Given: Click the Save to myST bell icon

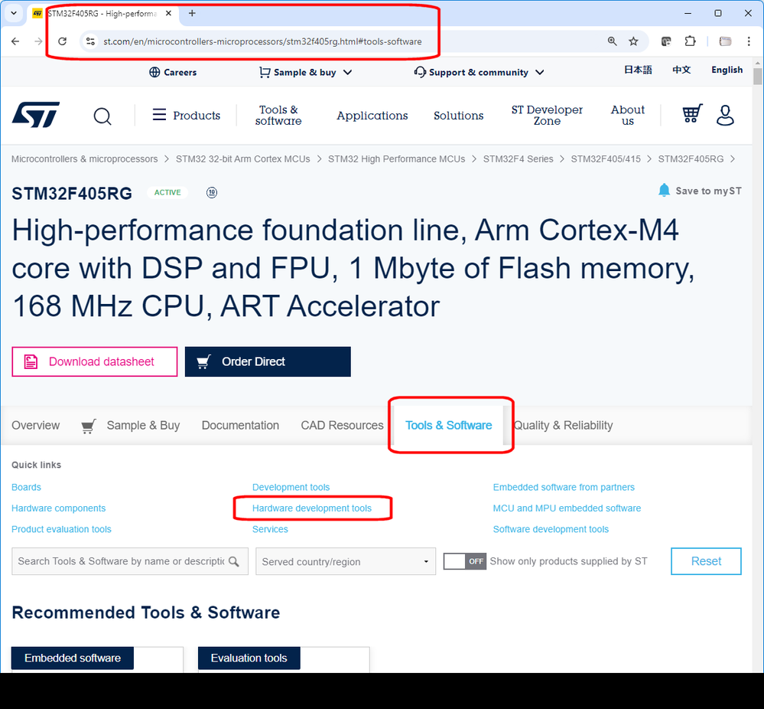Looking at the screenshot, I should pos(664,191).
